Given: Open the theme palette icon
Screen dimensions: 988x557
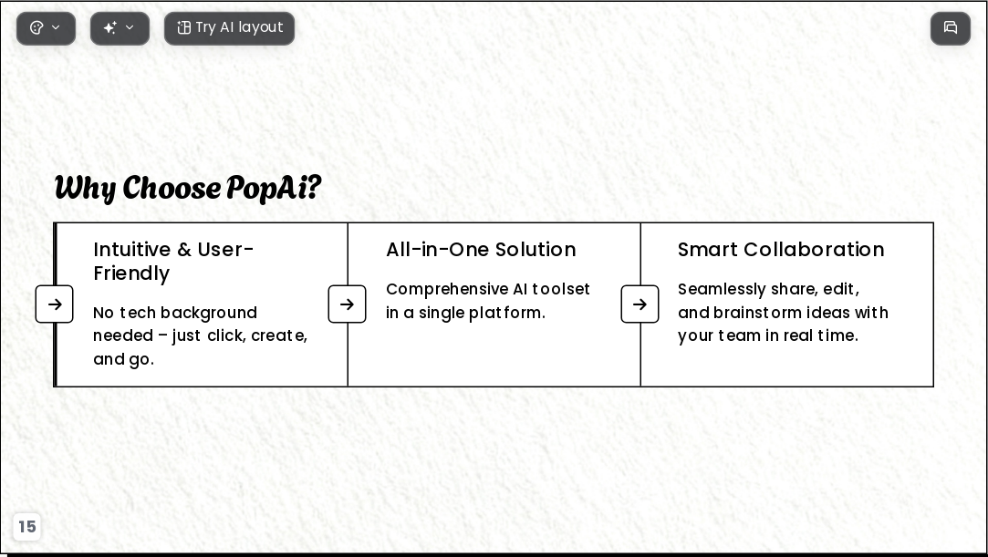Looking at the screenshot, I should (36, 27).
